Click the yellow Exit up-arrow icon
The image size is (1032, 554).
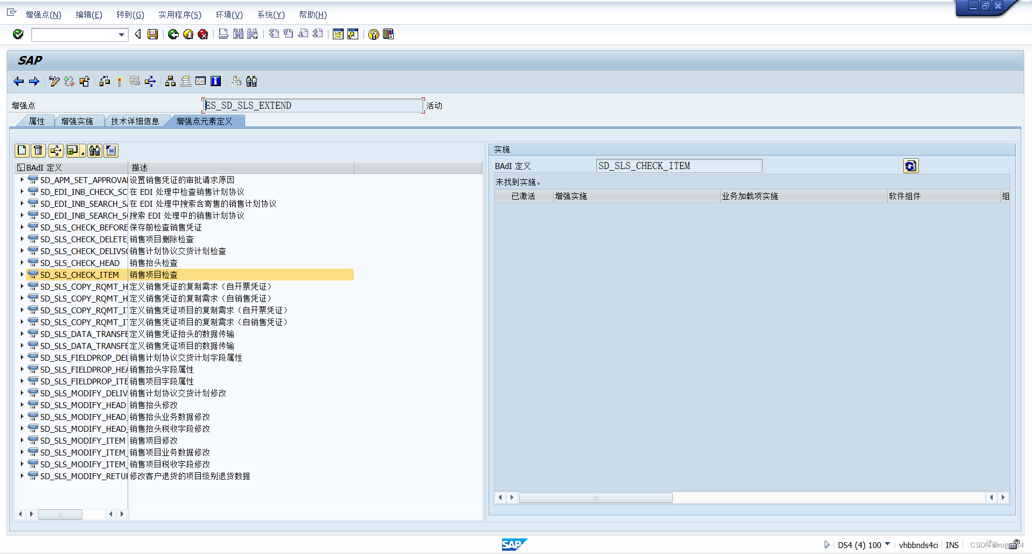coord(188,34)
